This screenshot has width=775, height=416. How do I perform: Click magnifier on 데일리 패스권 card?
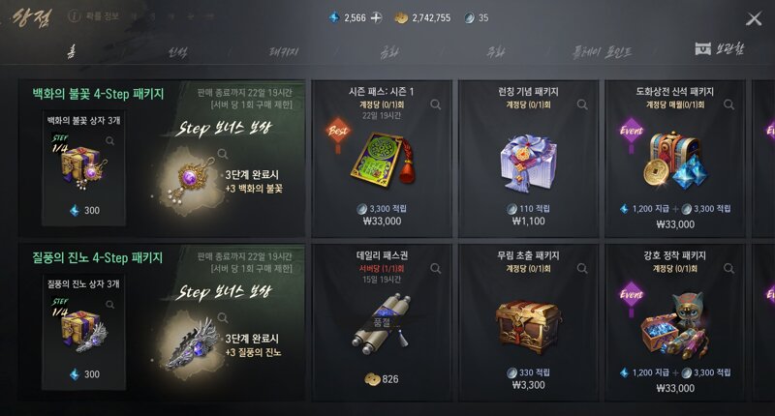(x=435, y=268)
